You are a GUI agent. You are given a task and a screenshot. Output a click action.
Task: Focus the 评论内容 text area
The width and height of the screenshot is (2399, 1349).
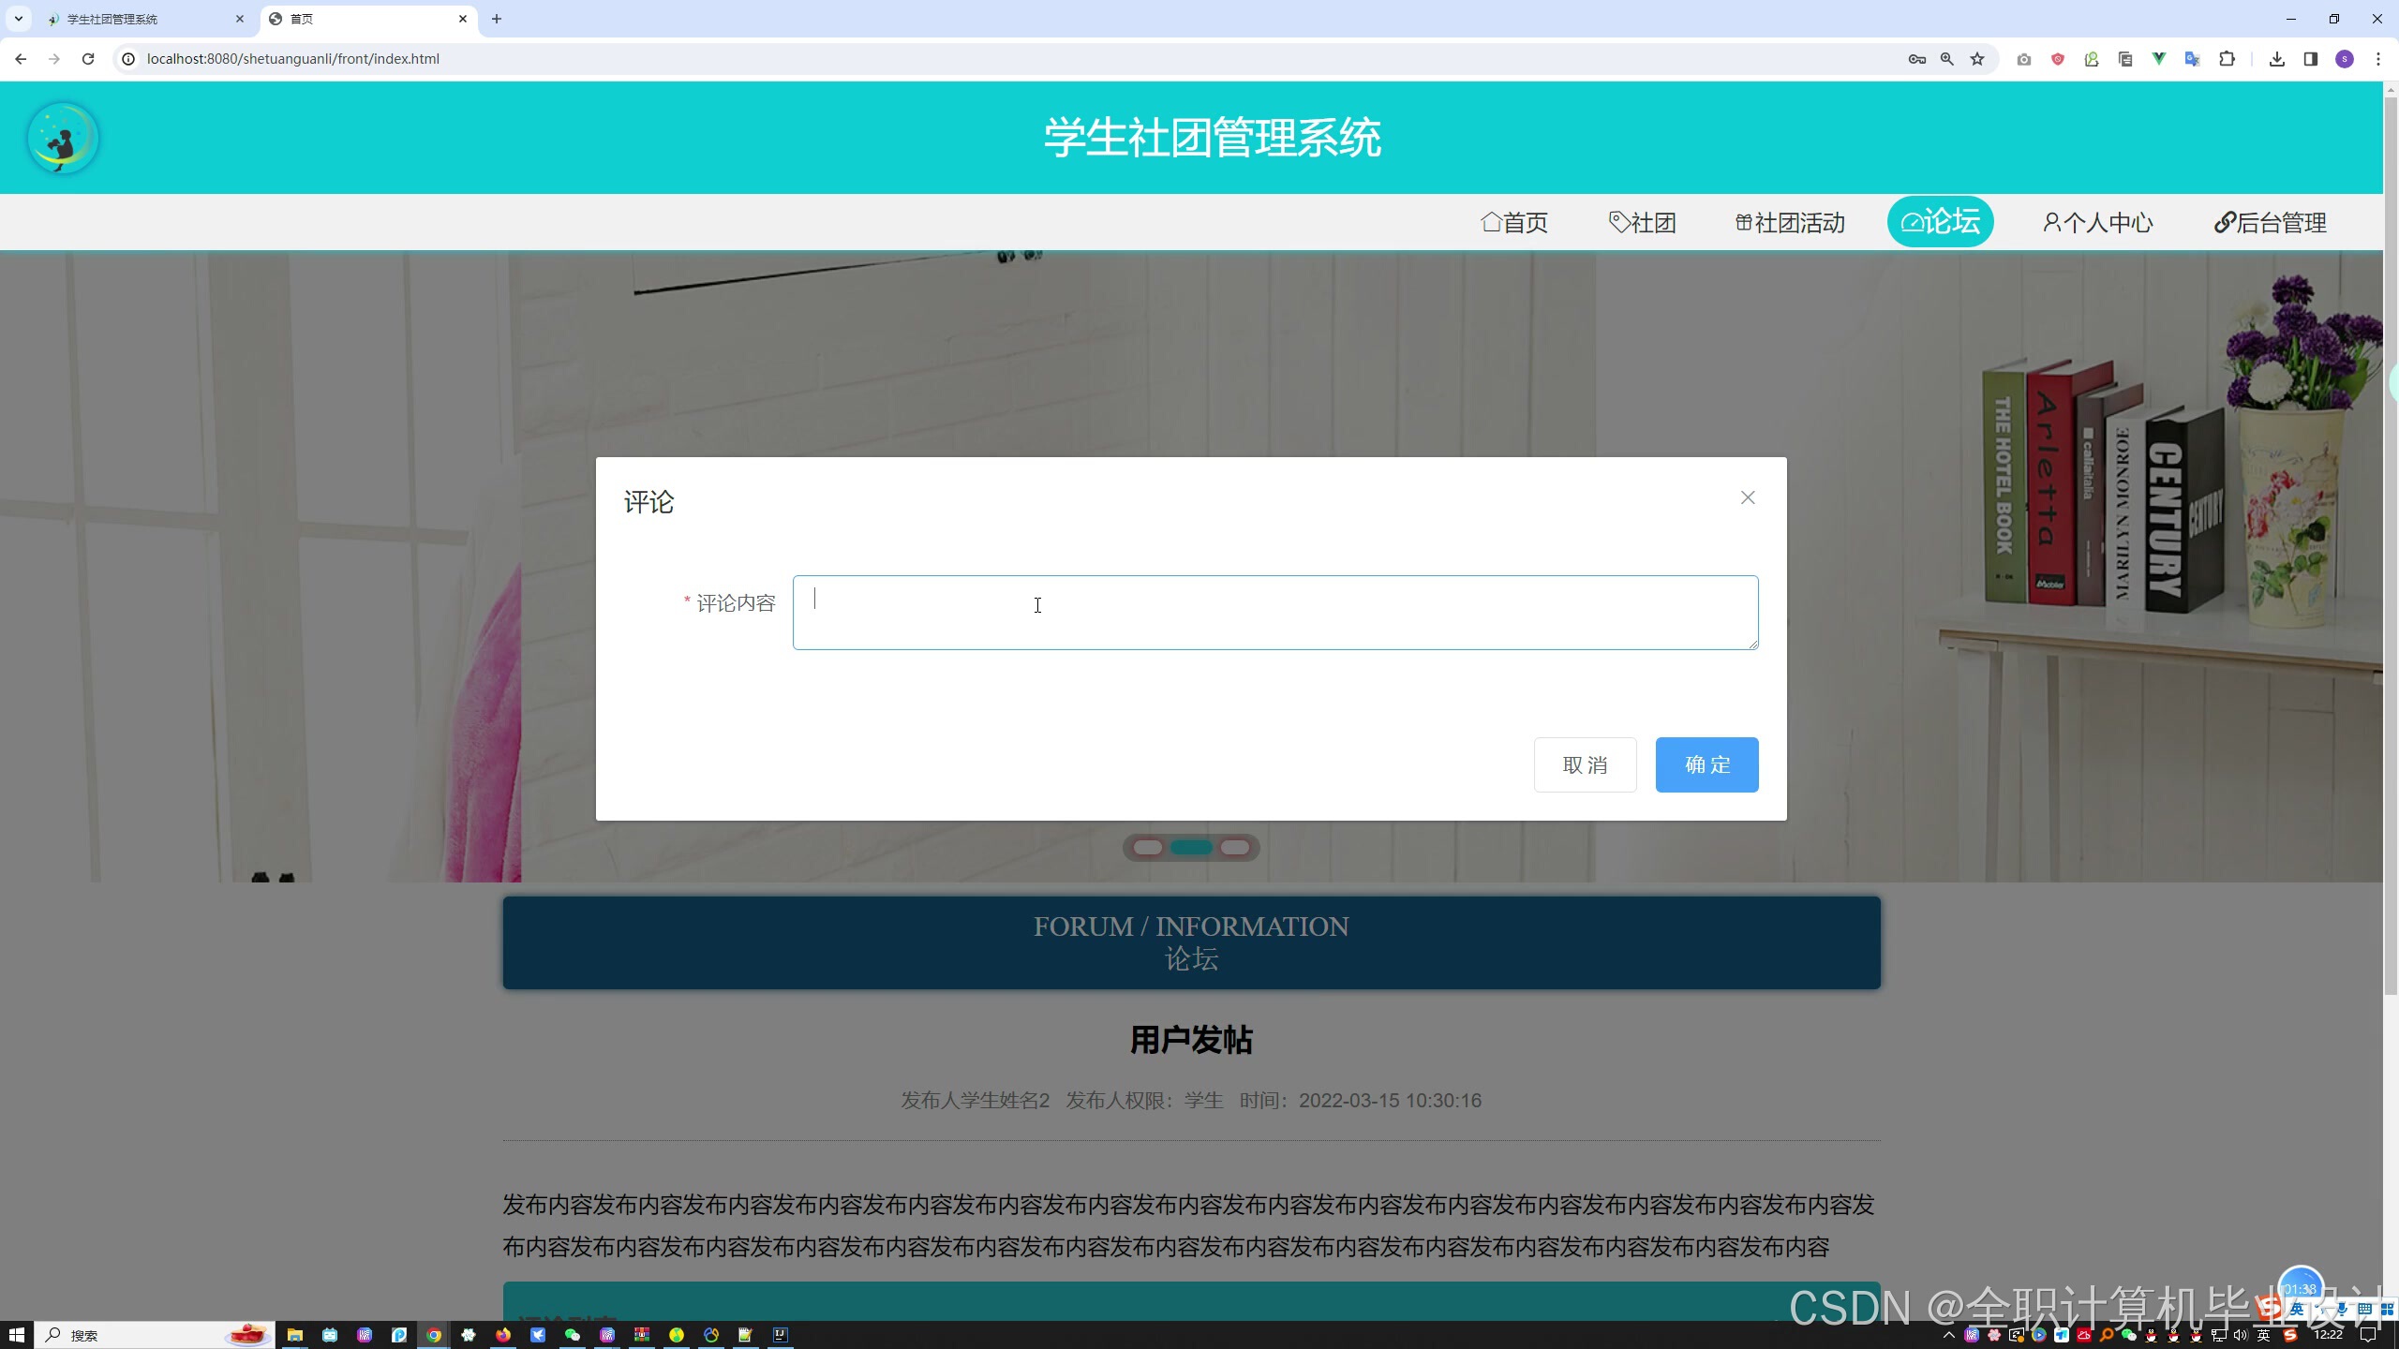point(1274,613)
